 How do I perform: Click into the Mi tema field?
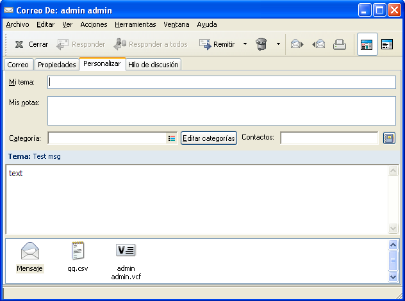[x=222, y=83]
